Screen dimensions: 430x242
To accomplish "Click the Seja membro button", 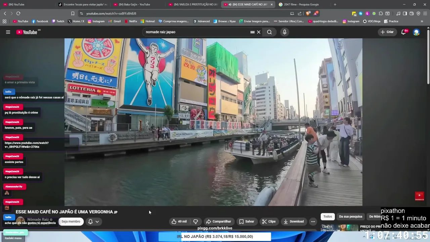I will point(71,221).
